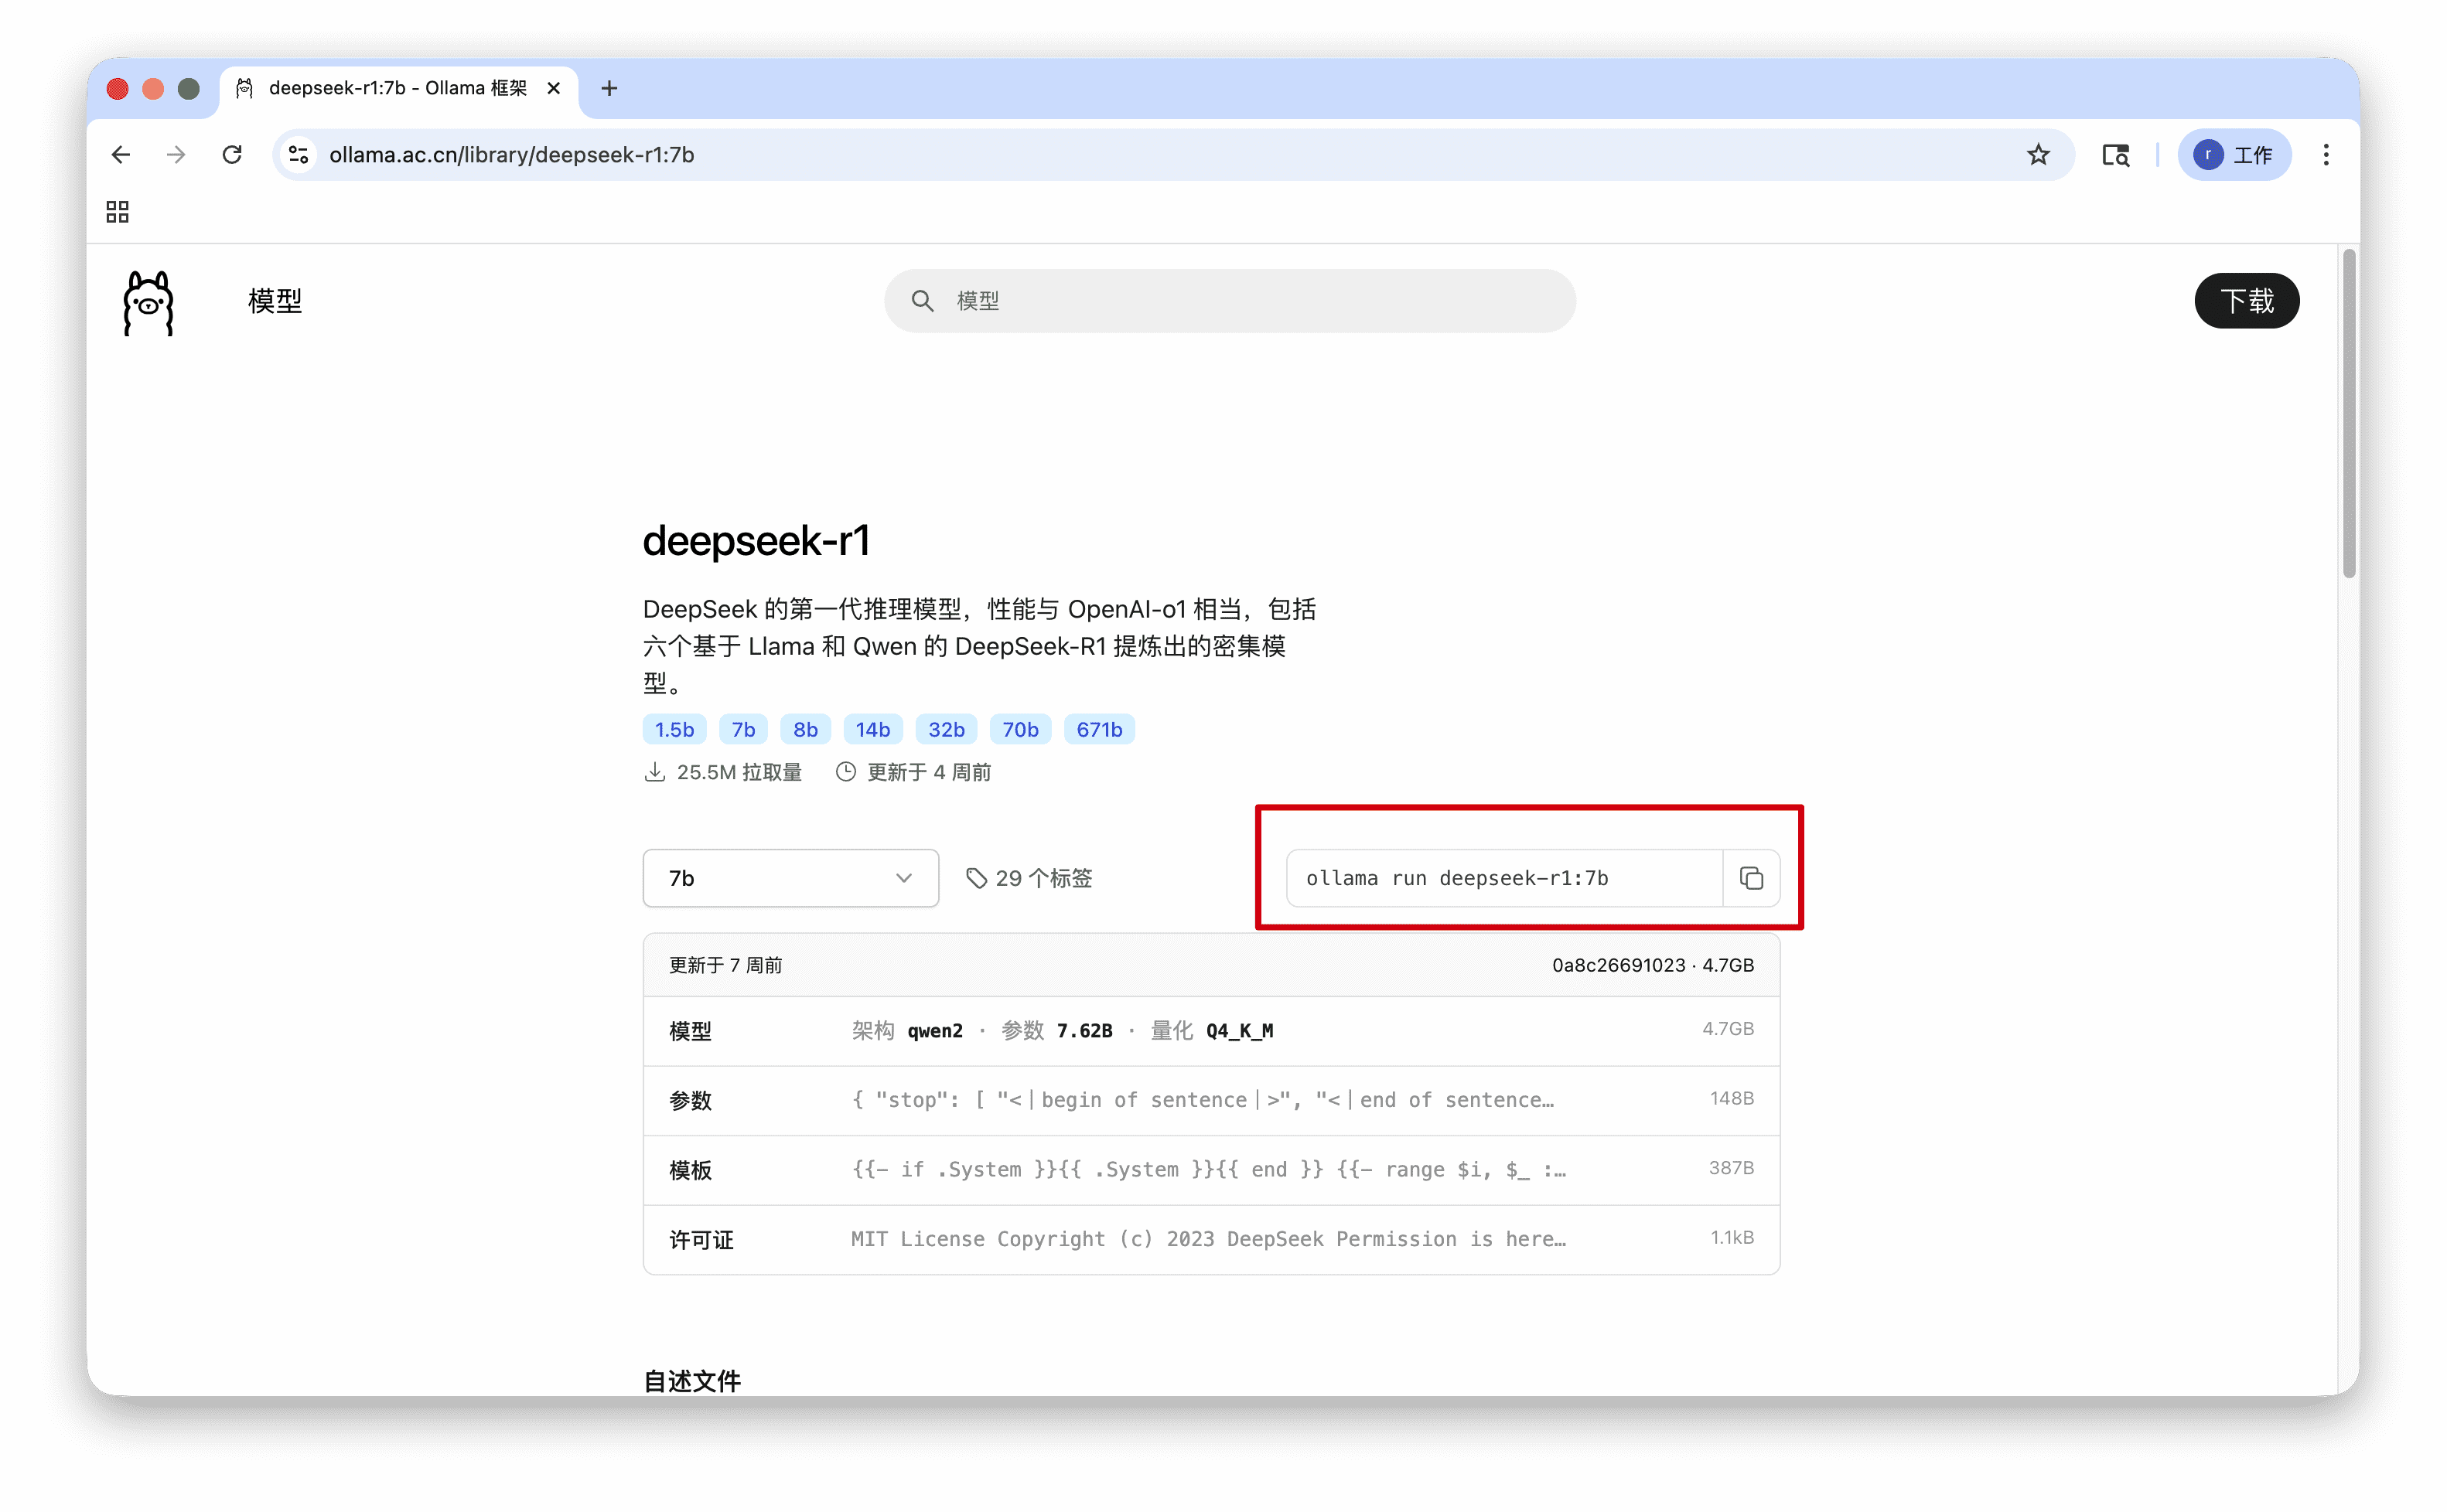
Task: Reload the current page
Action: click(232, 155)
